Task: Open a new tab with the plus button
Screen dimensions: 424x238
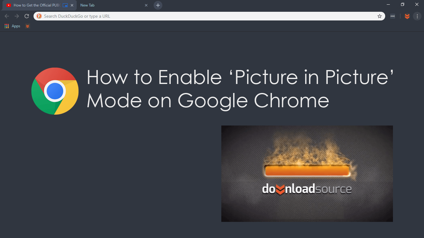Action: (158, 5)
